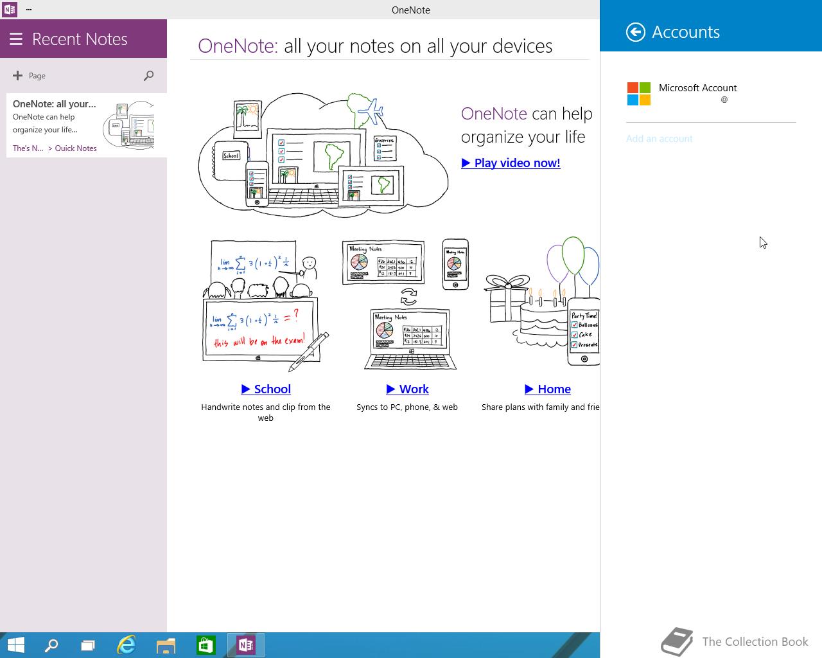This screenshot has width=822, height=658.
Task: Open the Windows Store taskbar icon
Action: tap(205, 645)
